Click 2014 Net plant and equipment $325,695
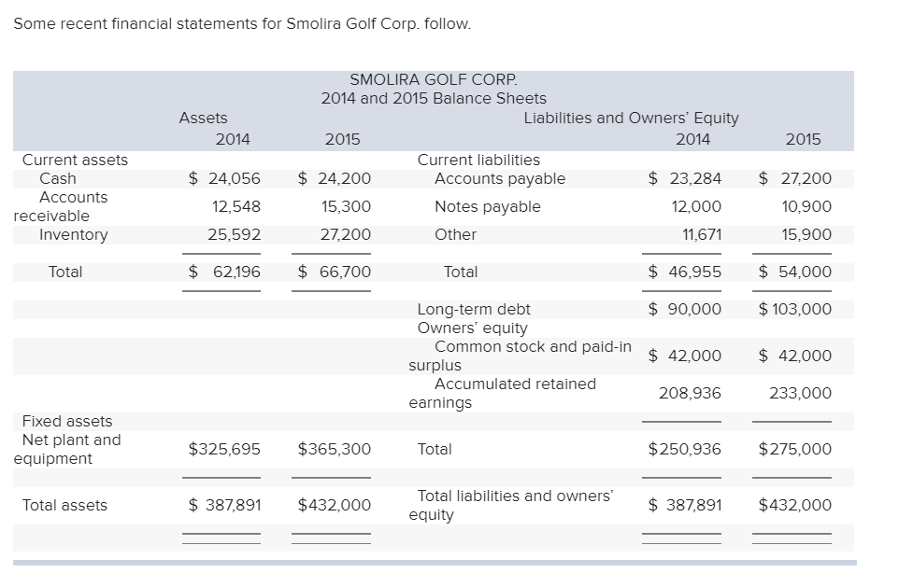The width and height of the screenshot is (899, 587). pyautogui.click(x=224, y=449)
